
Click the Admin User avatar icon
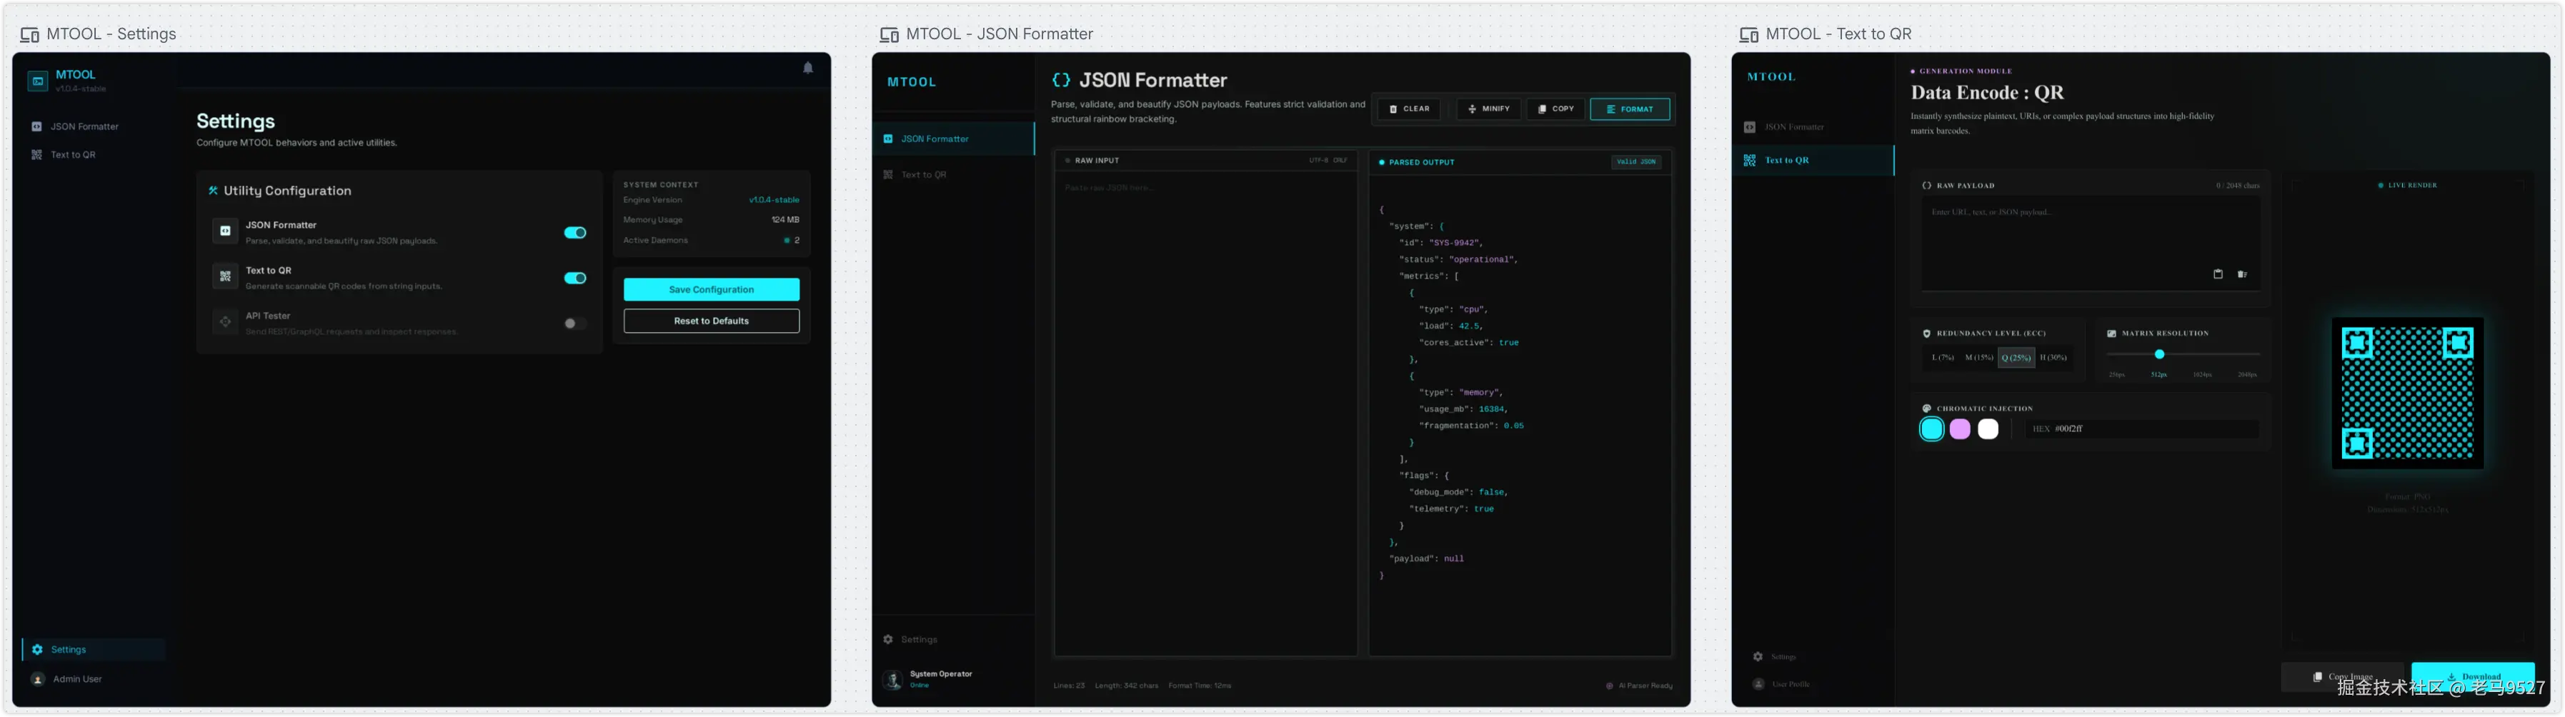click(38, 679)
